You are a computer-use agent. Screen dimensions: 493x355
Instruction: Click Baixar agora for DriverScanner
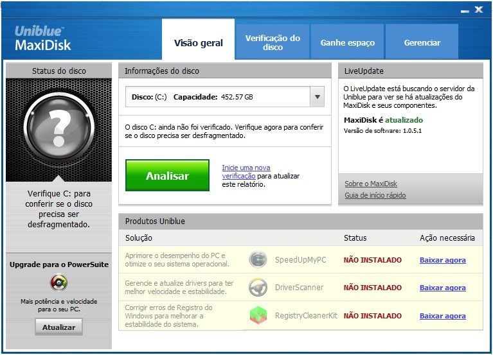[x=443, y=288]
